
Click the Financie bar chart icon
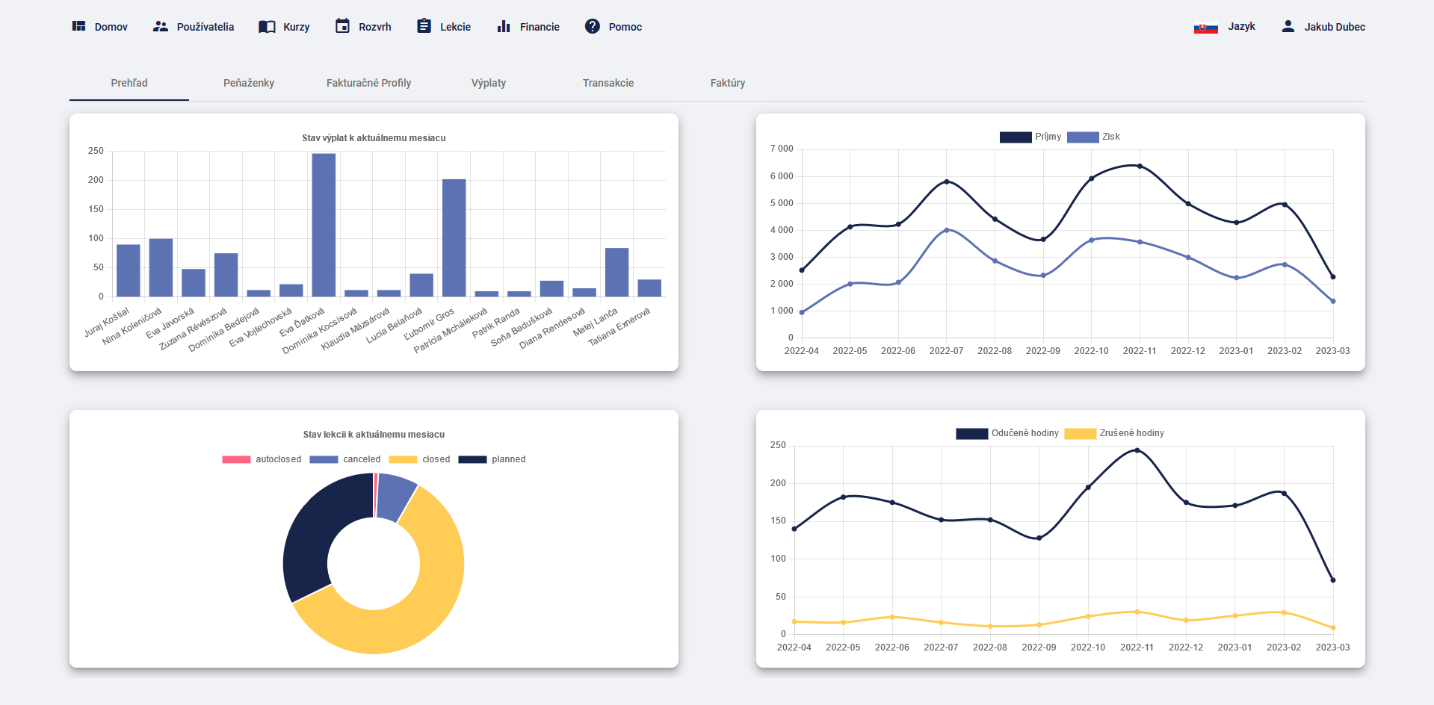coord(504,26)
